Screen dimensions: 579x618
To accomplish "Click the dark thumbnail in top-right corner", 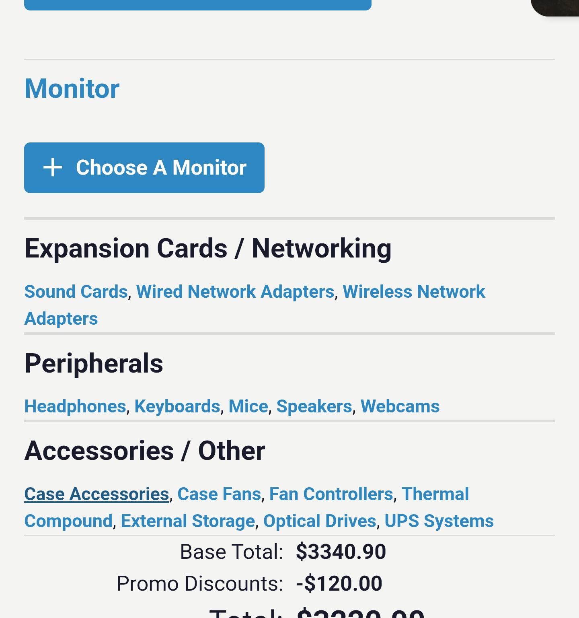I will pos(555,8).
